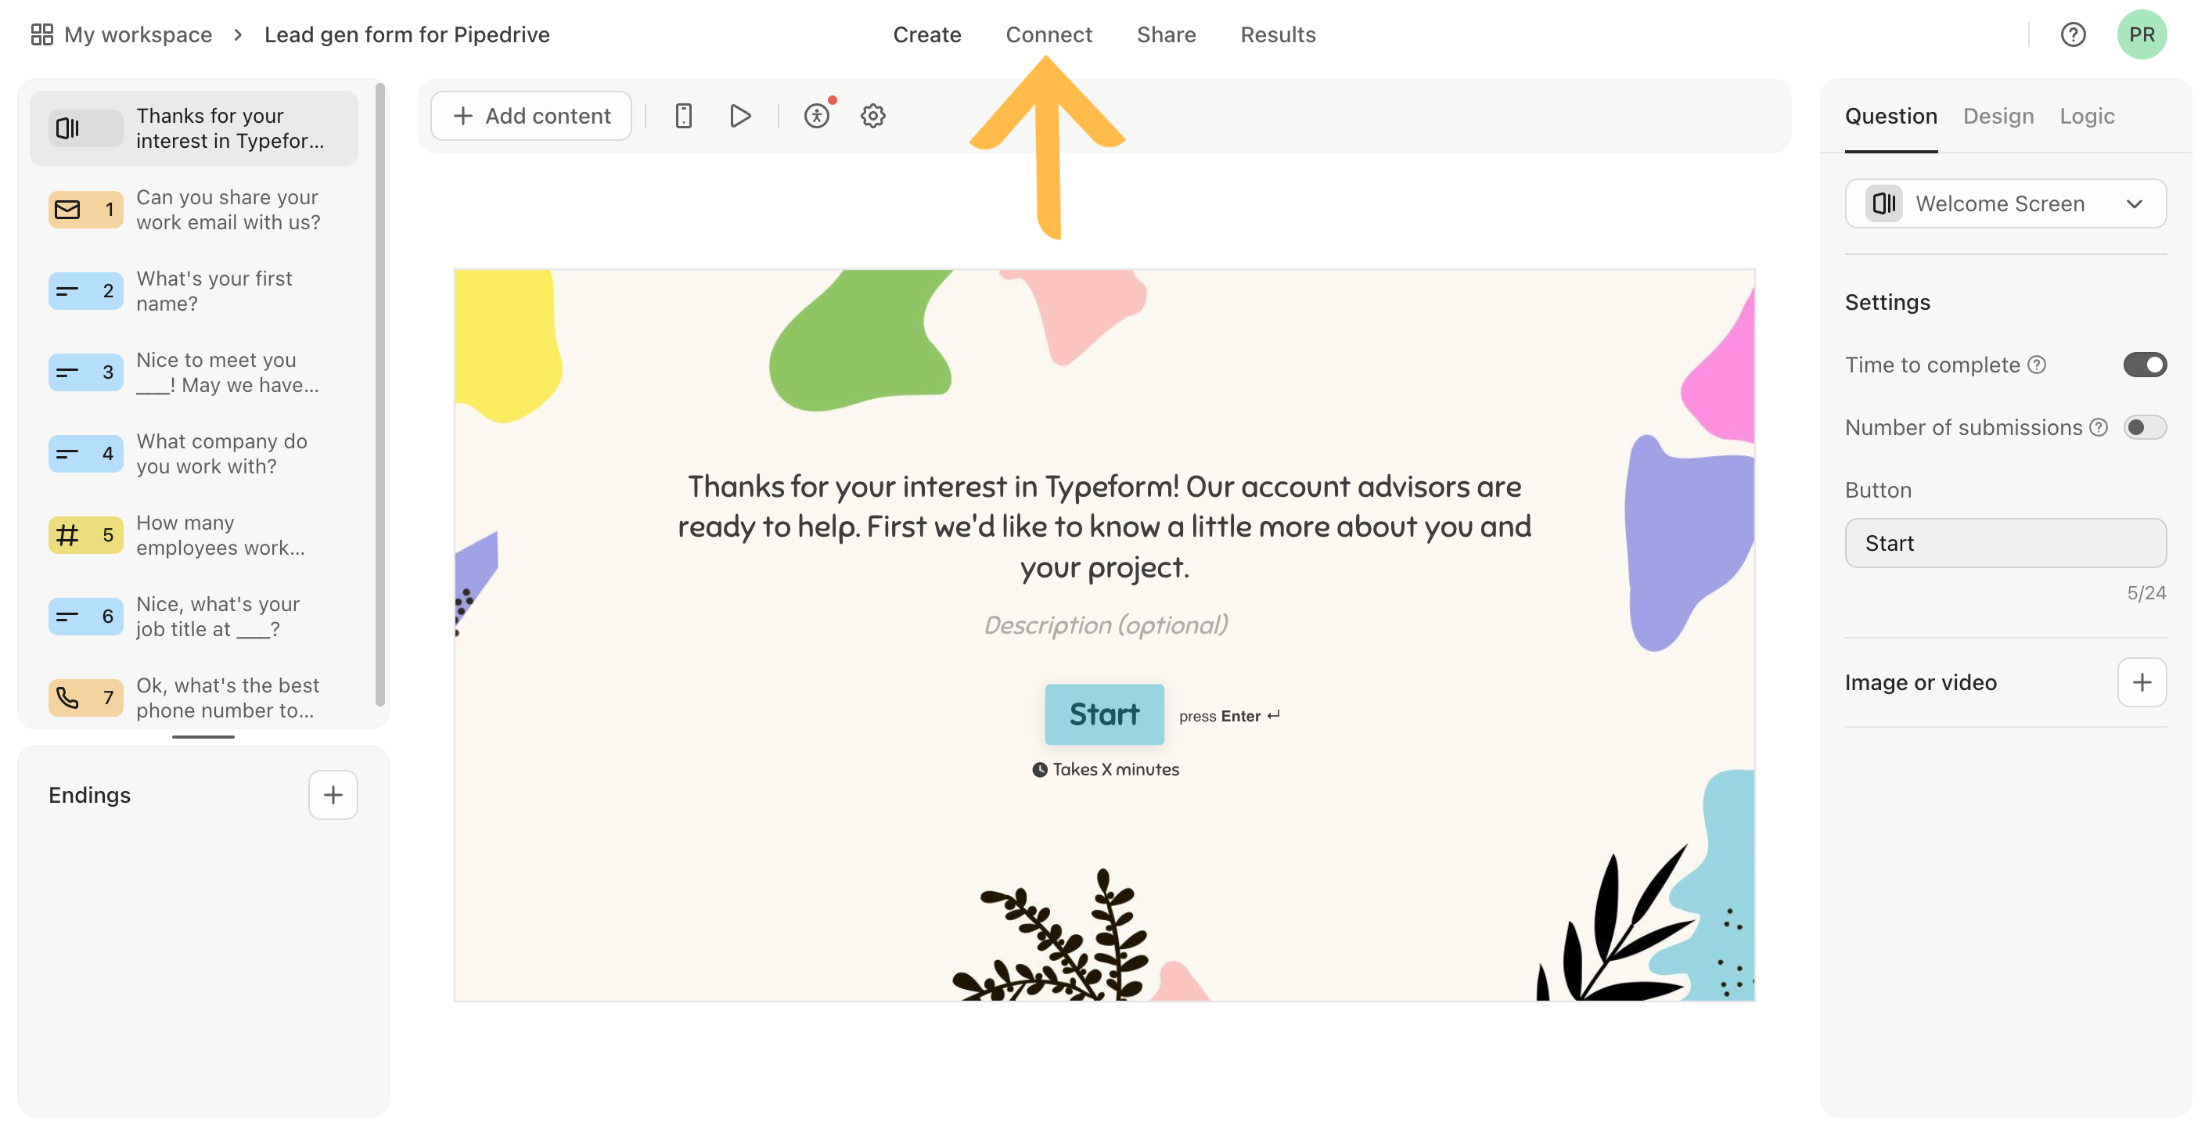
Task: Click the panel resize handle below questions
Action: 203,736
